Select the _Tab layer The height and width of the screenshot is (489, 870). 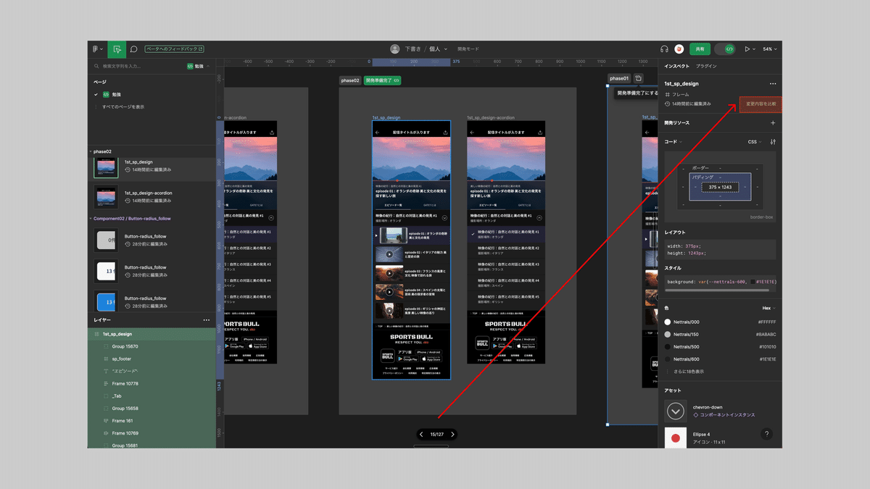pos(117,396)
